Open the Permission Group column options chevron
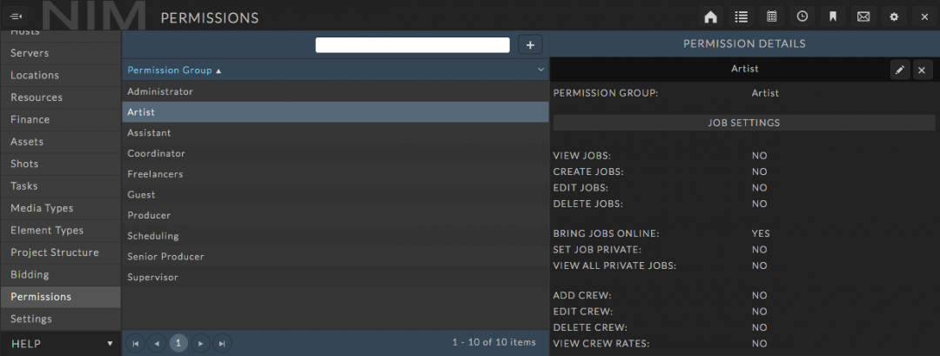 click(540, 70)
